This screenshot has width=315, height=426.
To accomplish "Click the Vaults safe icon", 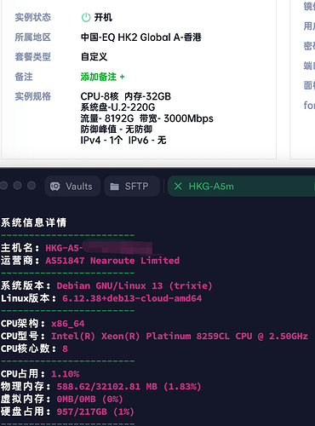I will (55, 187).
